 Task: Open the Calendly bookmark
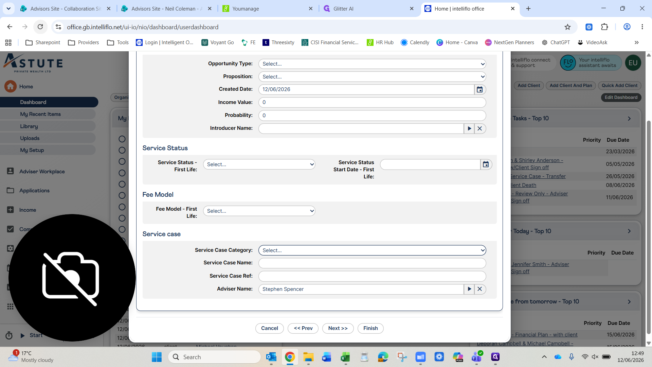pos(415,42)
